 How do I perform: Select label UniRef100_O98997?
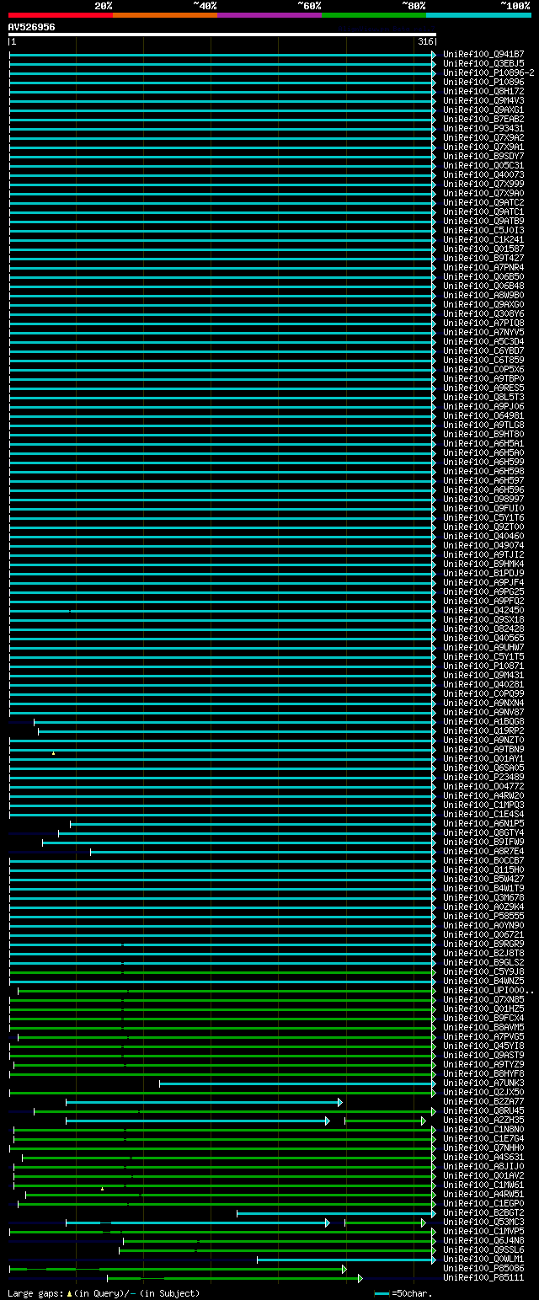(483, 499)
